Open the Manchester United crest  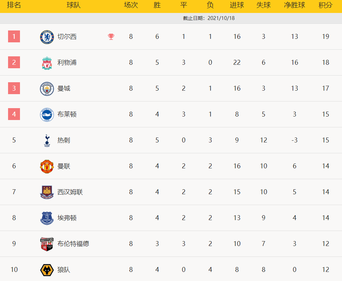coord(47,167)
